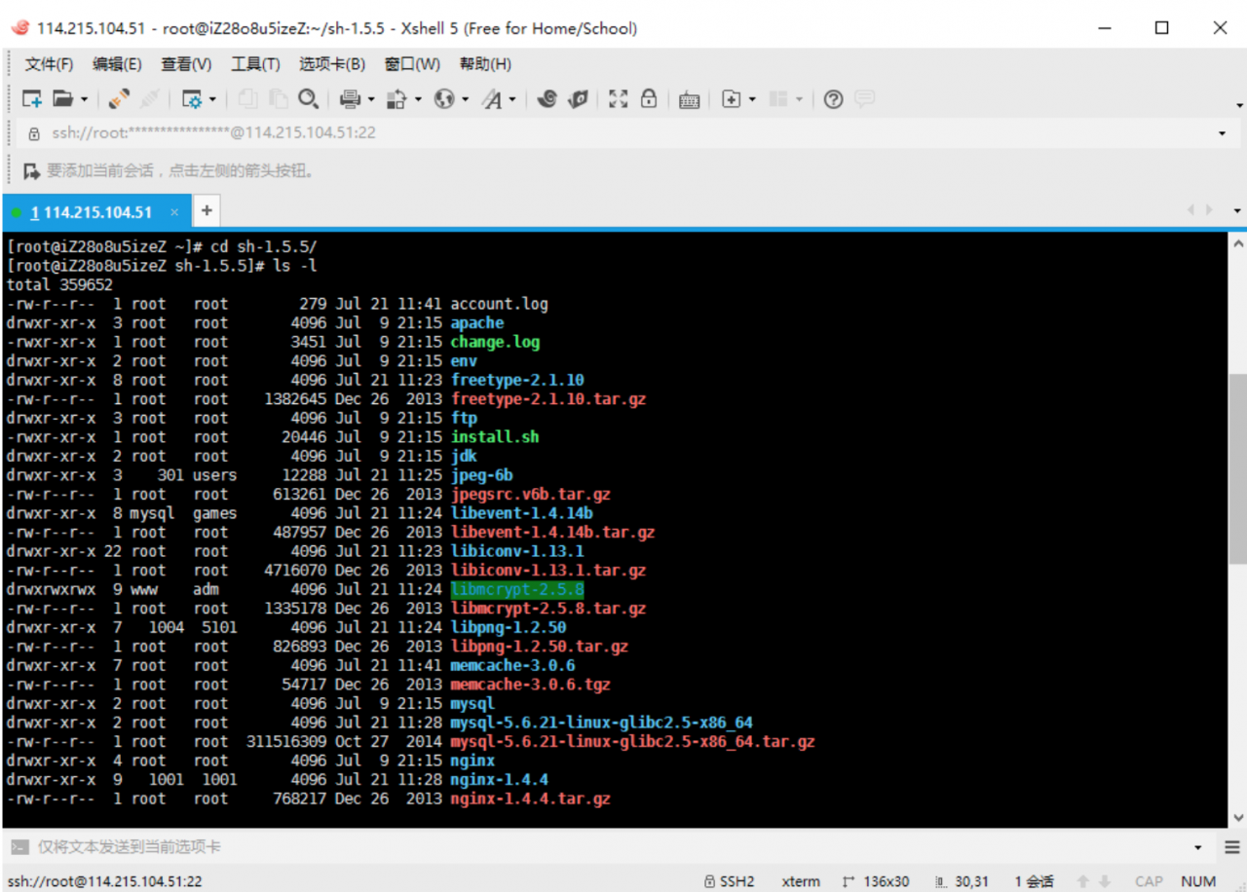
Task: Click install.sh in the terminal listing
Action: coord(495,437)
